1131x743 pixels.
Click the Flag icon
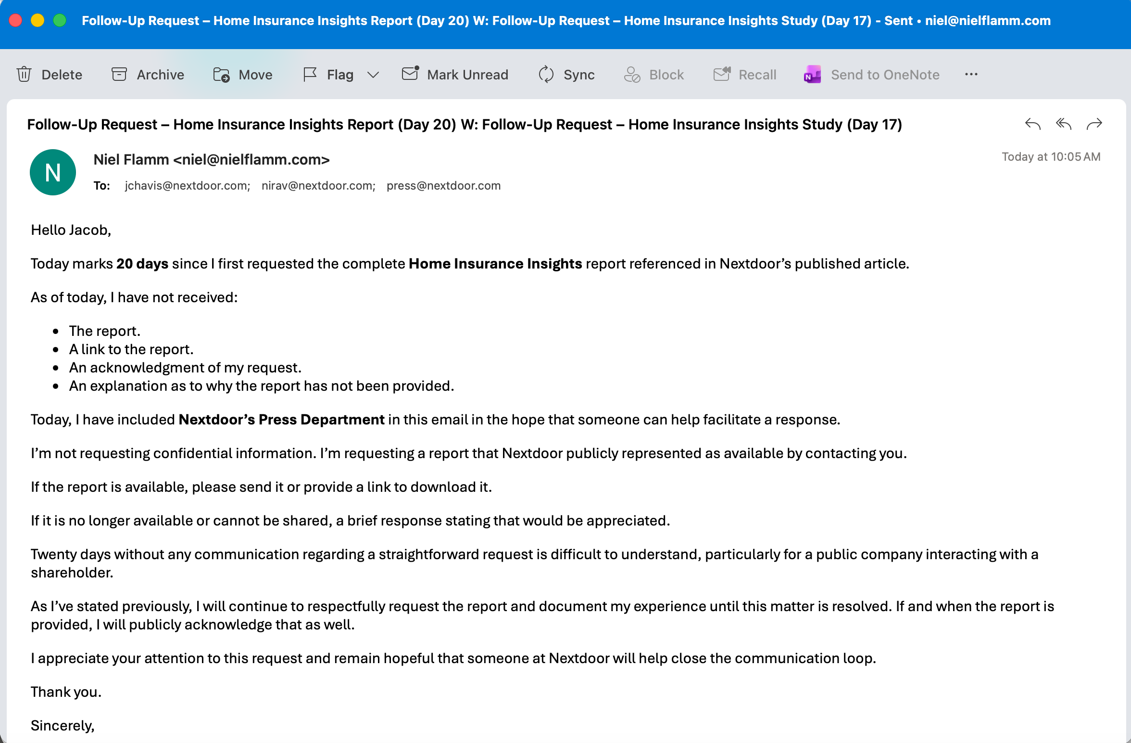click(310, 75)
